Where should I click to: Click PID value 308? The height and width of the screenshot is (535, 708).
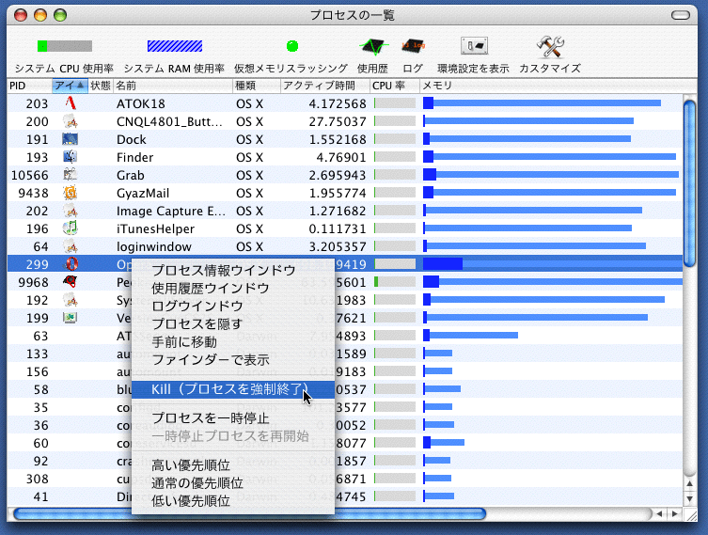(37, 479)
